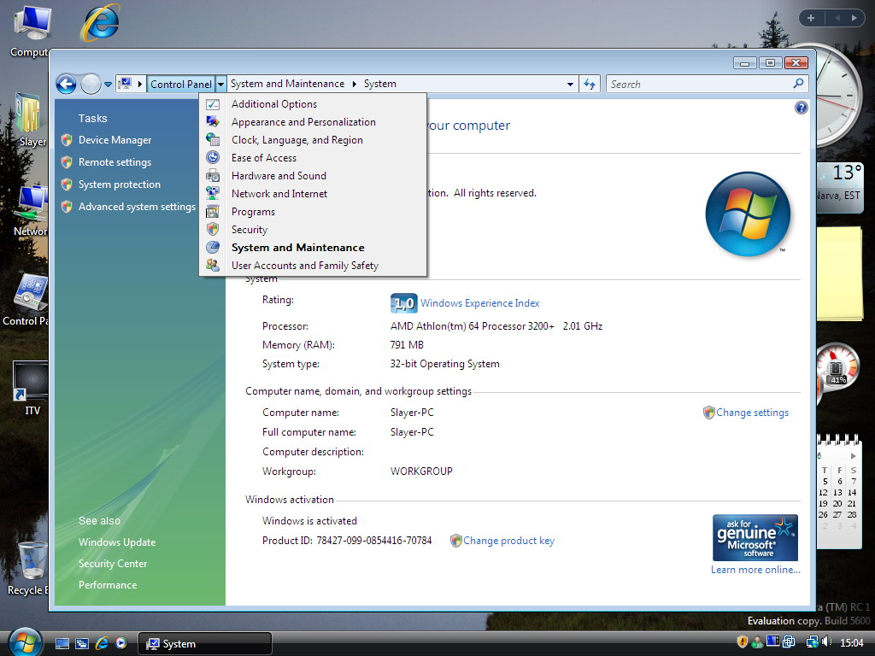Click the refresh button beside the address bar
This screenshot has width=875, height=656.
[x=590, y=85]
